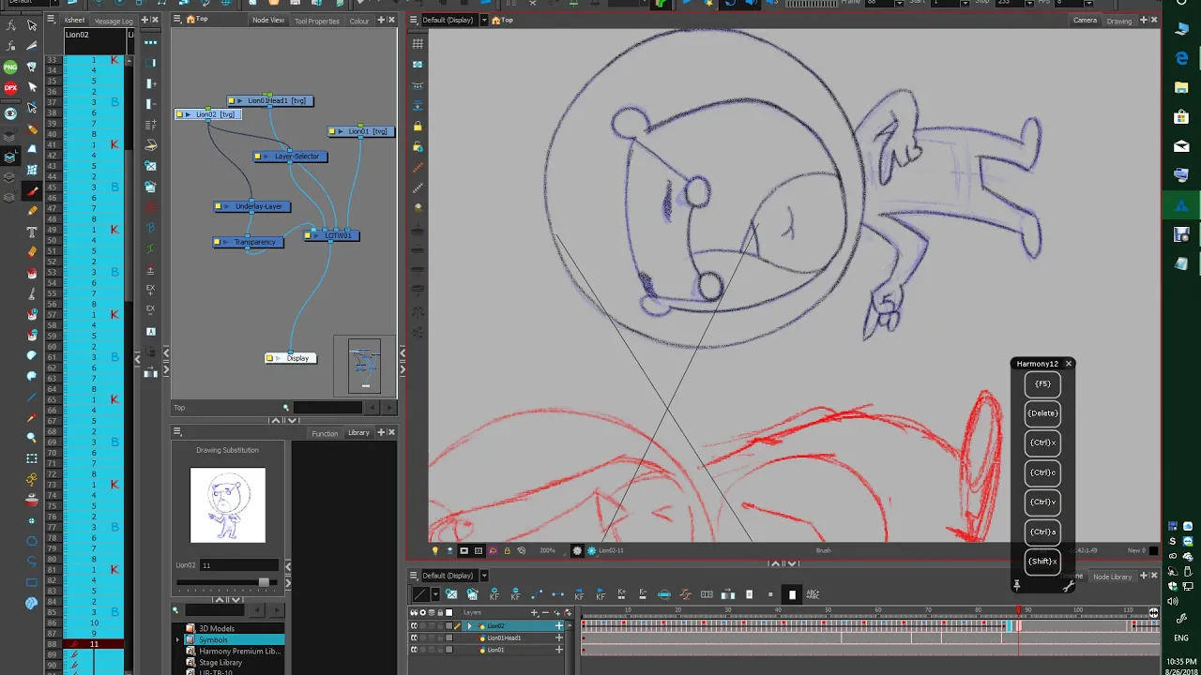
Task: Click the blue B icon in the Xsheet toolbar
Action: click(150, 228)
